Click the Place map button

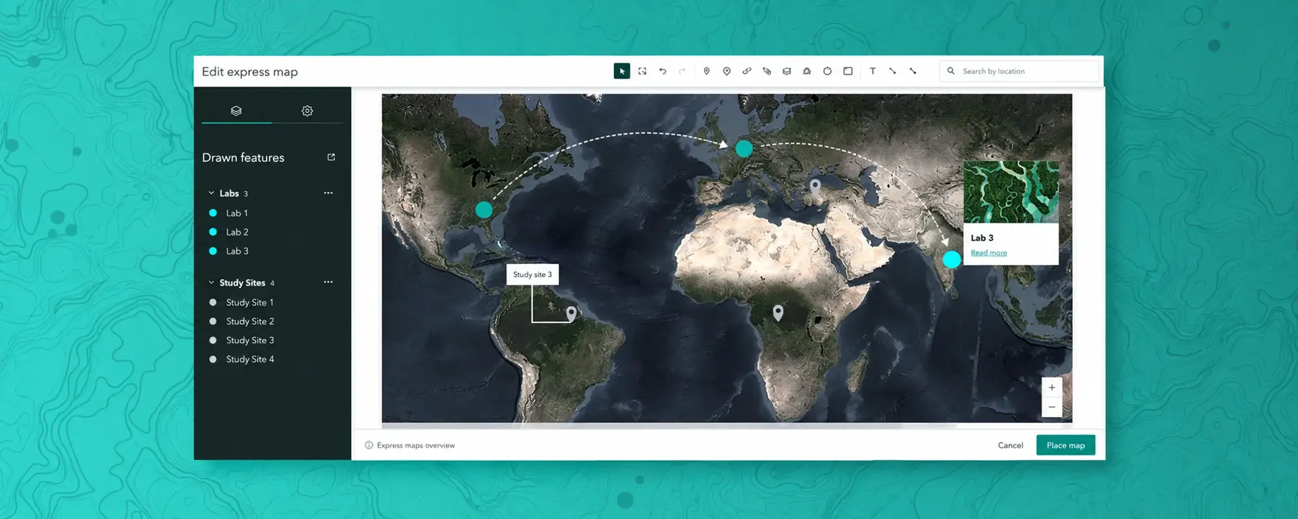click(x=1066, y=445)
